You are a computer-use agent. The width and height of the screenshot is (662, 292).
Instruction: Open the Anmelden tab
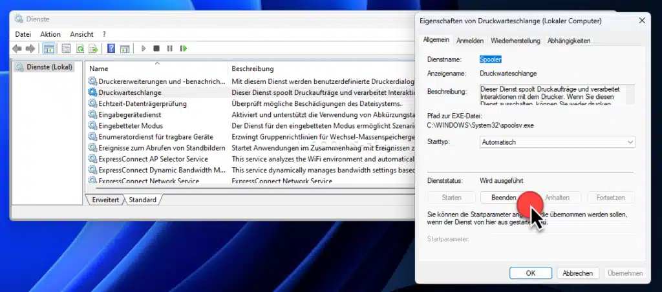pos(469,41)
